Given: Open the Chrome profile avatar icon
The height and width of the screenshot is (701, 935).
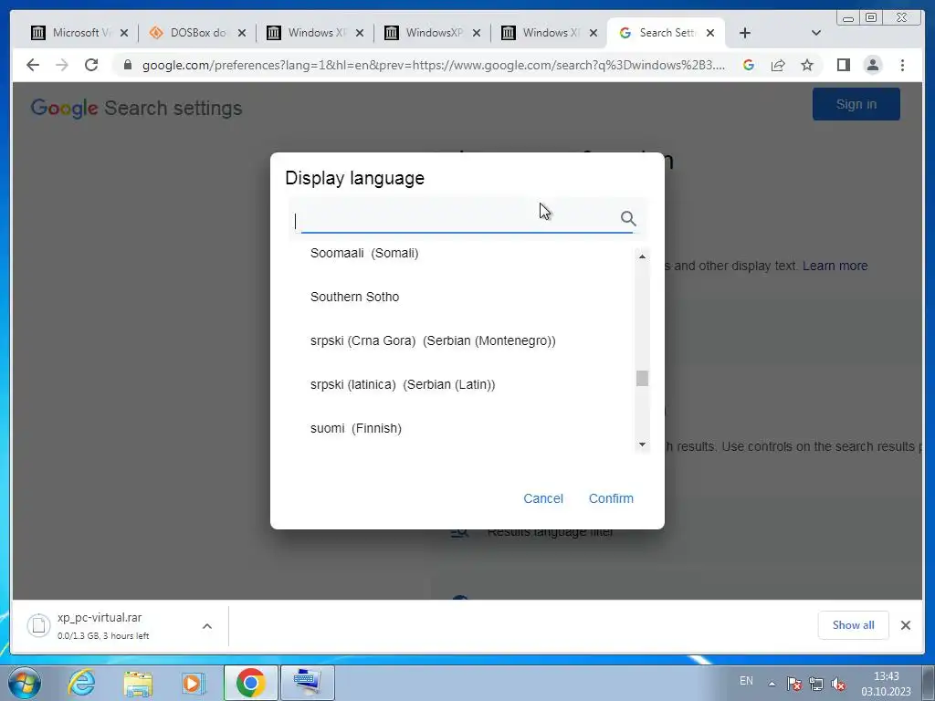Looking at the screenshot, I should tap(872, 65).
